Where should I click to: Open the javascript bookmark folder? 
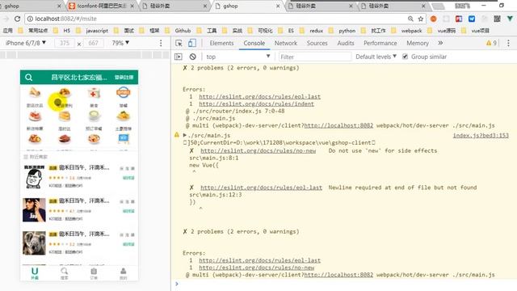93,31
